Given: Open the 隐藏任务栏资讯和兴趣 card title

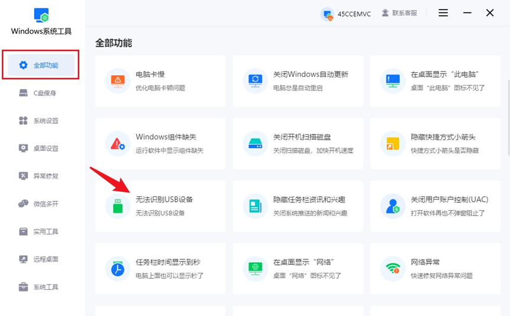Looking at the screenshot, I should [309, 199].
